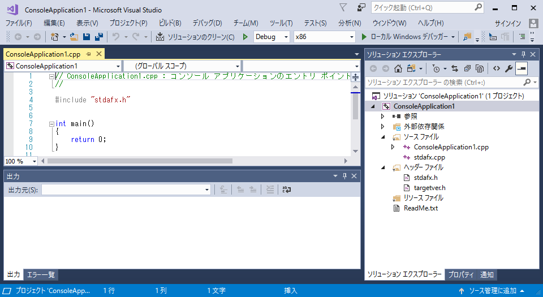Click the notifications flag icon in title bar
The width and height of the screenshot is (543, 297).
343,7
